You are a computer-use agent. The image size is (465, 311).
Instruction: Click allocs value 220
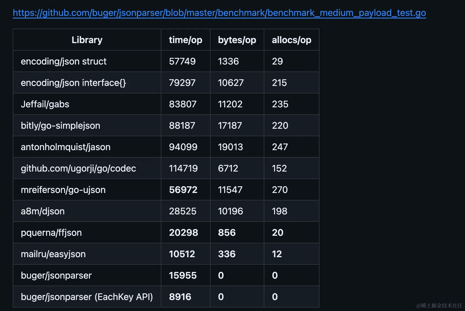point(280,126)
